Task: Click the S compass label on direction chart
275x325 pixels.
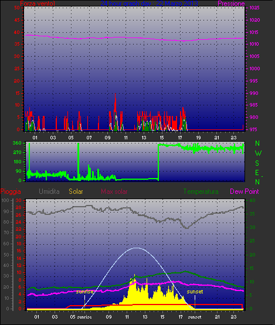Action: 257,163
